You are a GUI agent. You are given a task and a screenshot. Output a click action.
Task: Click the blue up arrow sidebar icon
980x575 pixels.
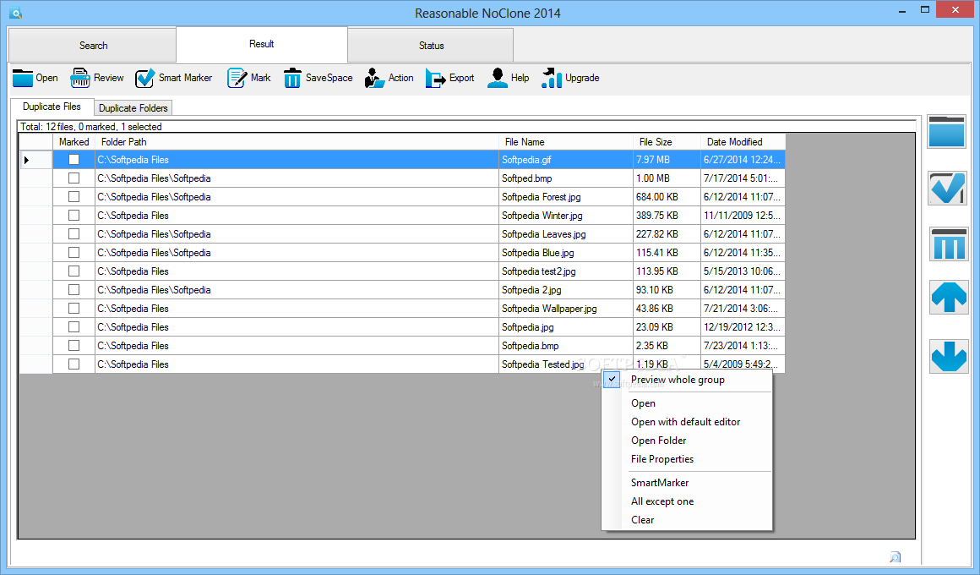tap(949, 297)
